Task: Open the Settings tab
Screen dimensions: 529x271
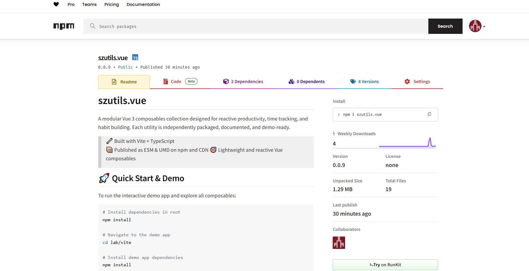Action: pos(417,82)
